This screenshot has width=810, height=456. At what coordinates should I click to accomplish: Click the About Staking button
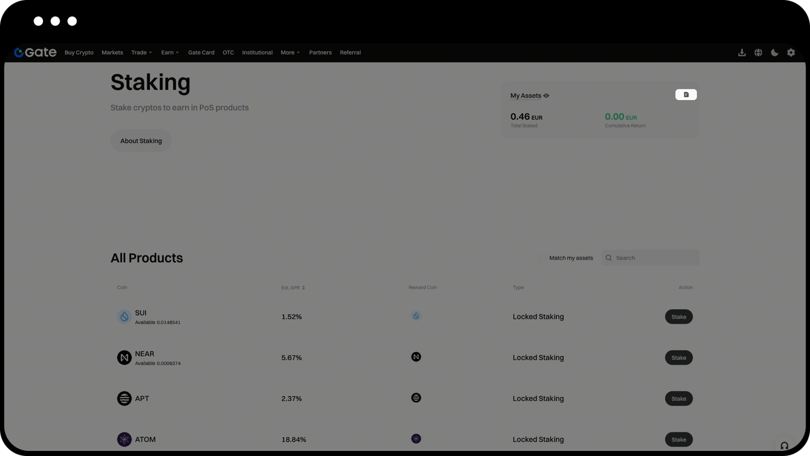[141, 141]
